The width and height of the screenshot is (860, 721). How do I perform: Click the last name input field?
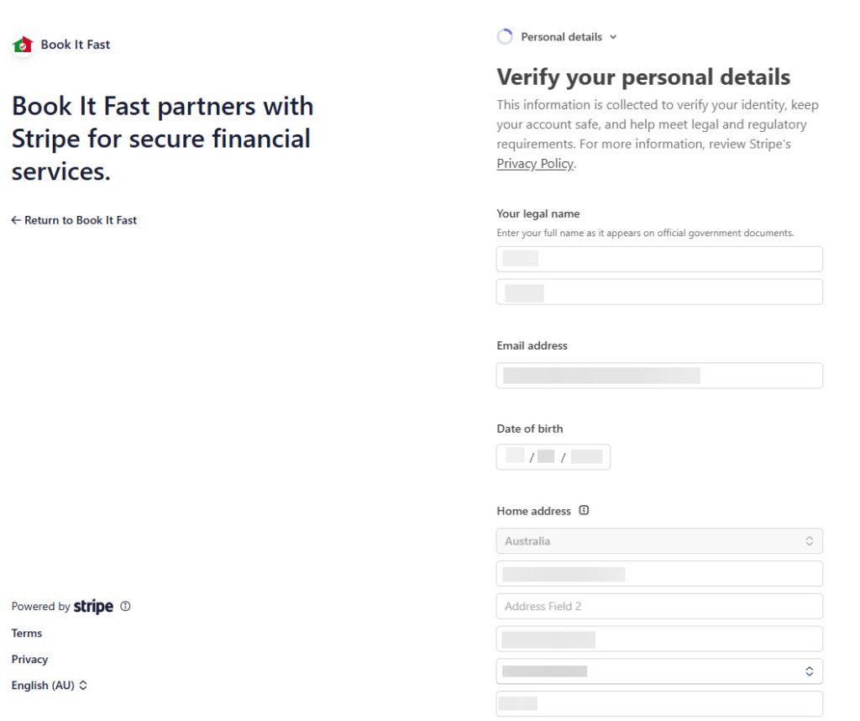659,292
